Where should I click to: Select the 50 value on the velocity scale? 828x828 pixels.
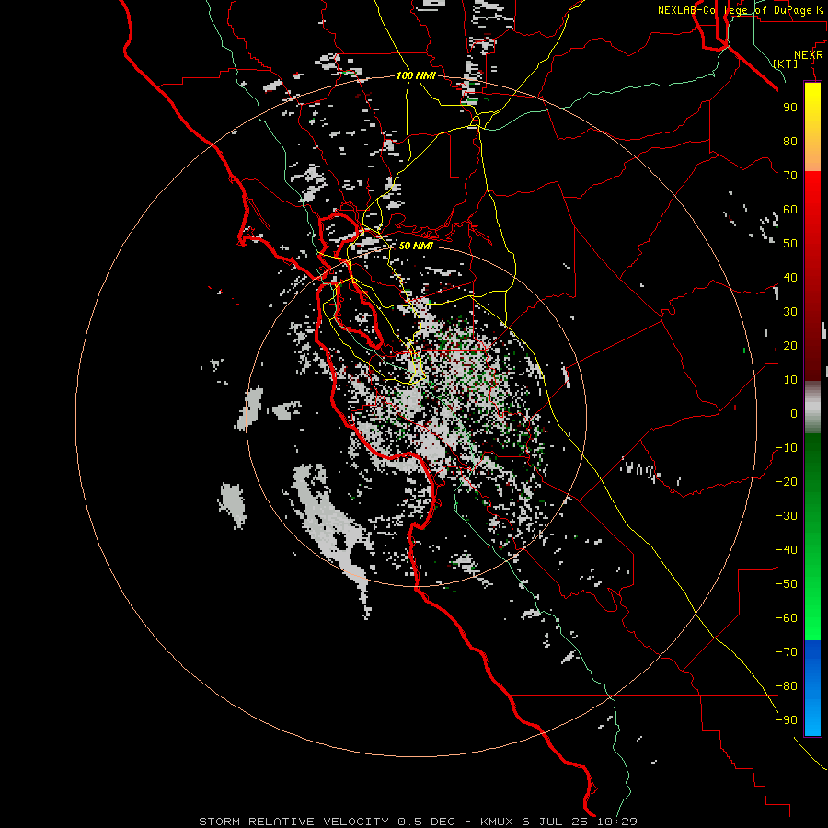point(790,244)
